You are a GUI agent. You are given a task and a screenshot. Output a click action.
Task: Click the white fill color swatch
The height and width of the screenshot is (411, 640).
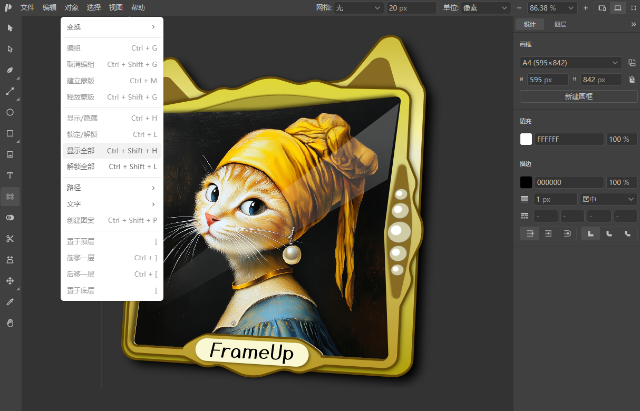526,139
